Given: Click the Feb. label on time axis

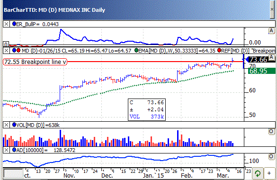Looking at the screenshot, I should [x=187, y=176].
